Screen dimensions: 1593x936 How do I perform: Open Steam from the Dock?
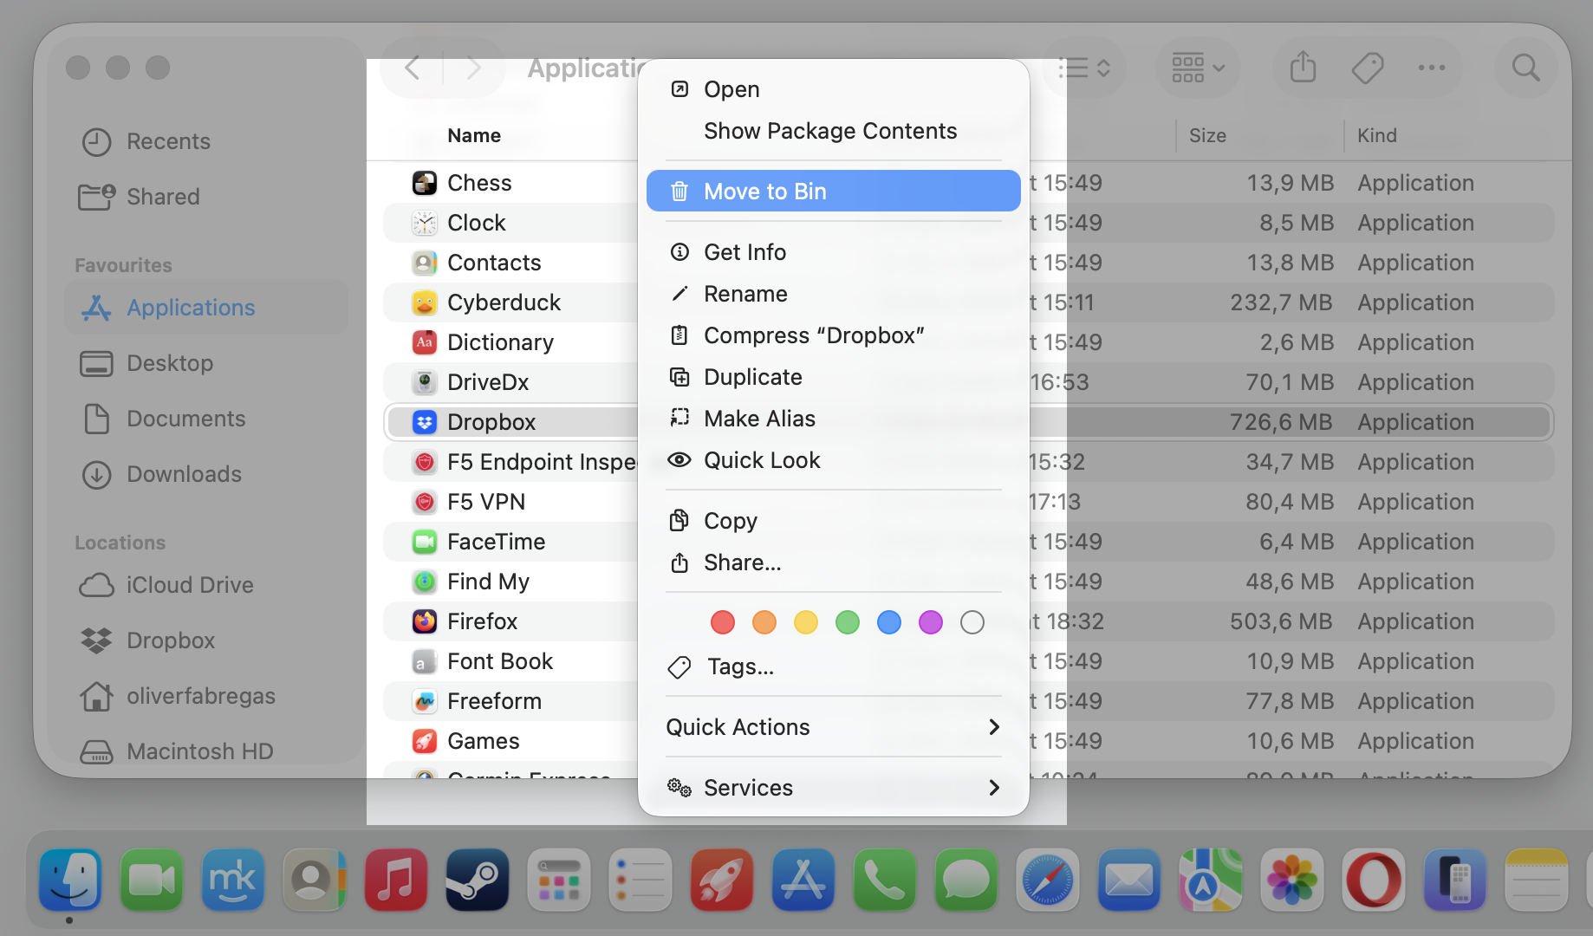(478, 880)
